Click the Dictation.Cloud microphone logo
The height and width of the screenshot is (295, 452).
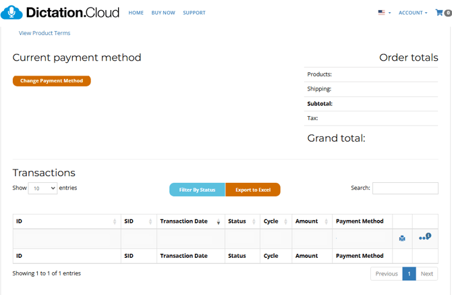click(12, 12)
